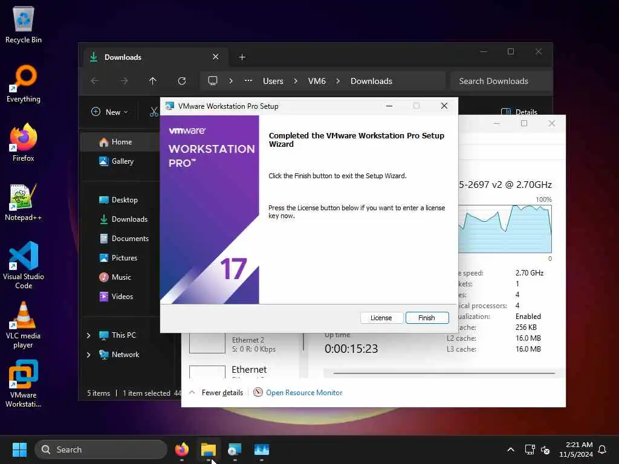
Task: Add a new Explorer tab
Action: (x=242, y=57)
